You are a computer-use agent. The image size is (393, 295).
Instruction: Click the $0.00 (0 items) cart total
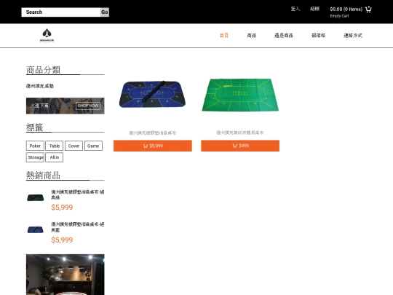point(346,9)
